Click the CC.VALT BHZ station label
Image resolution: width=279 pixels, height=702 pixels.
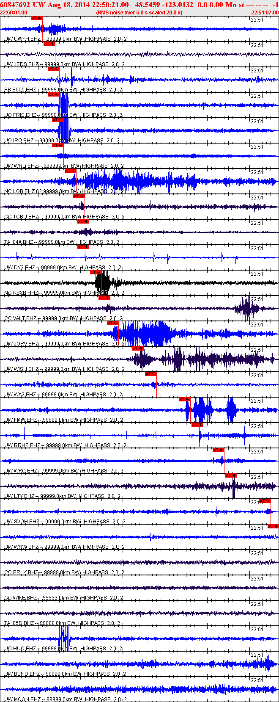(x=20, y=318)
